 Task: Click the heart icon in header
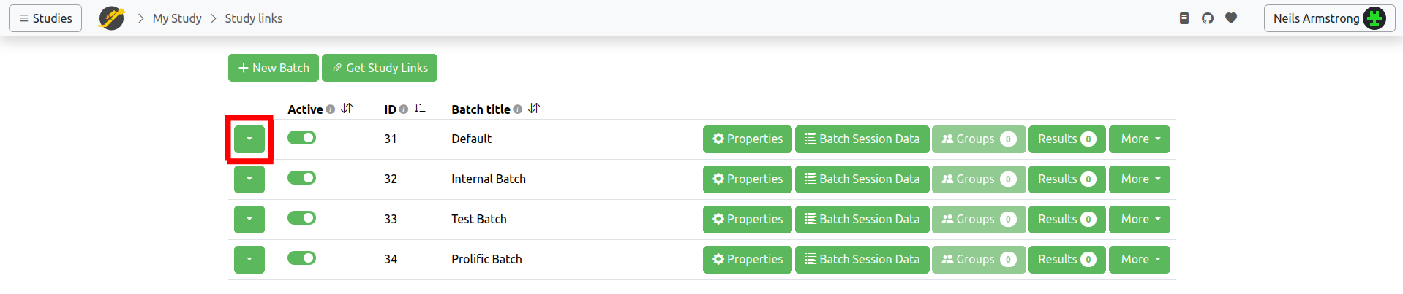click(1231, 18)
